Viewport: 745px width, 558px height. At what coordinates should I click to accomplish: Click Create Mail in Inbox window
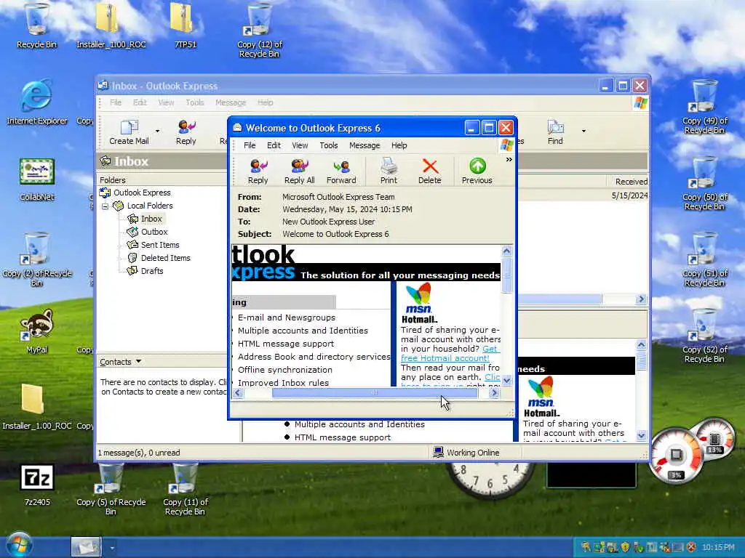pos(129,132)
